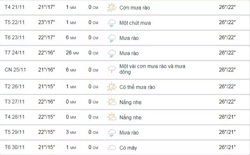The height and width of the screenshot is (155, 250).
Task: Click 'Có thể mưa rào' on the T2 26/11 row
Action: pyautogui.click(x=137, y=87)
